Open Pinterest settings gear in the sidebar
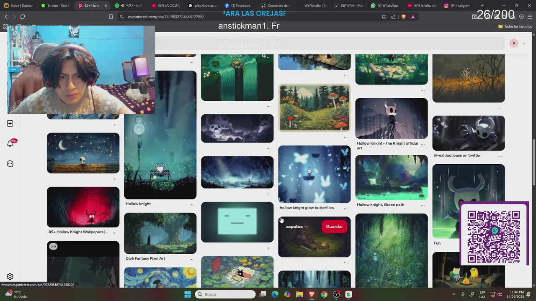Viewport: 536px width, 301px height. (10, 276)
